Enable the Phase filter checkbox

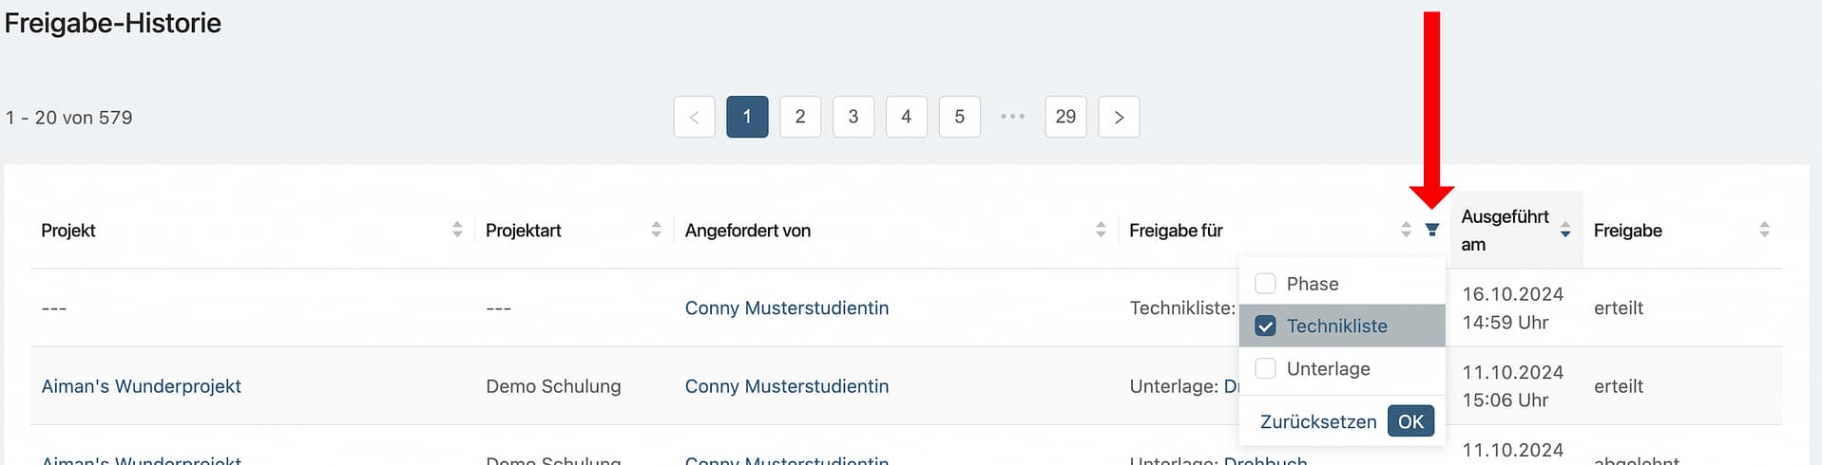point(1265,284)
